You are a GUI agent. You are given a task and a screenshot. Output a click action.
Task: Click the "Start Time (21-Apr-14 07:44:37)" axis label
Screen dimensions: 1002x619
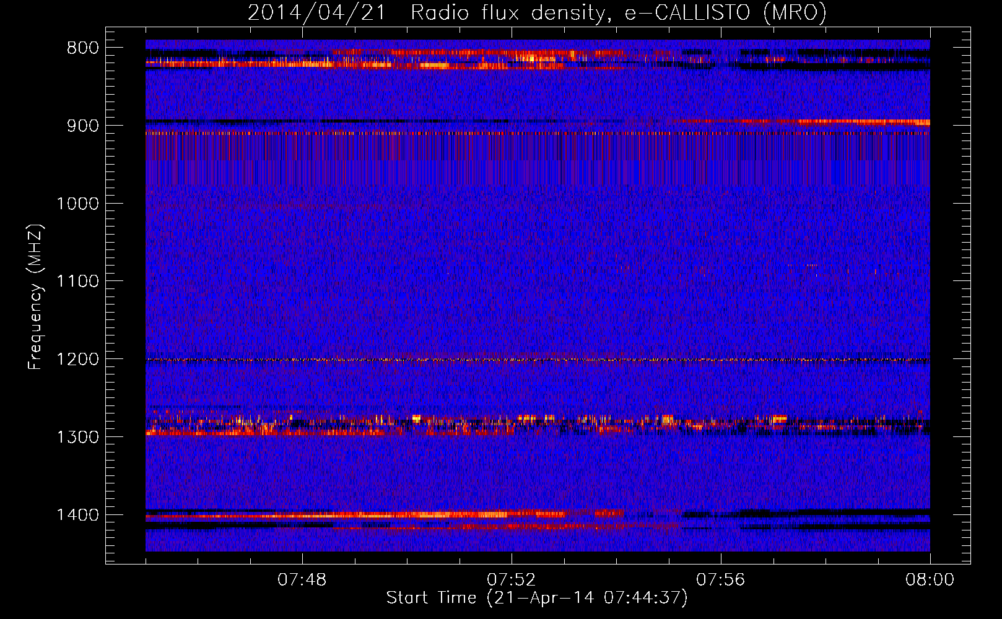coord(537,598)
